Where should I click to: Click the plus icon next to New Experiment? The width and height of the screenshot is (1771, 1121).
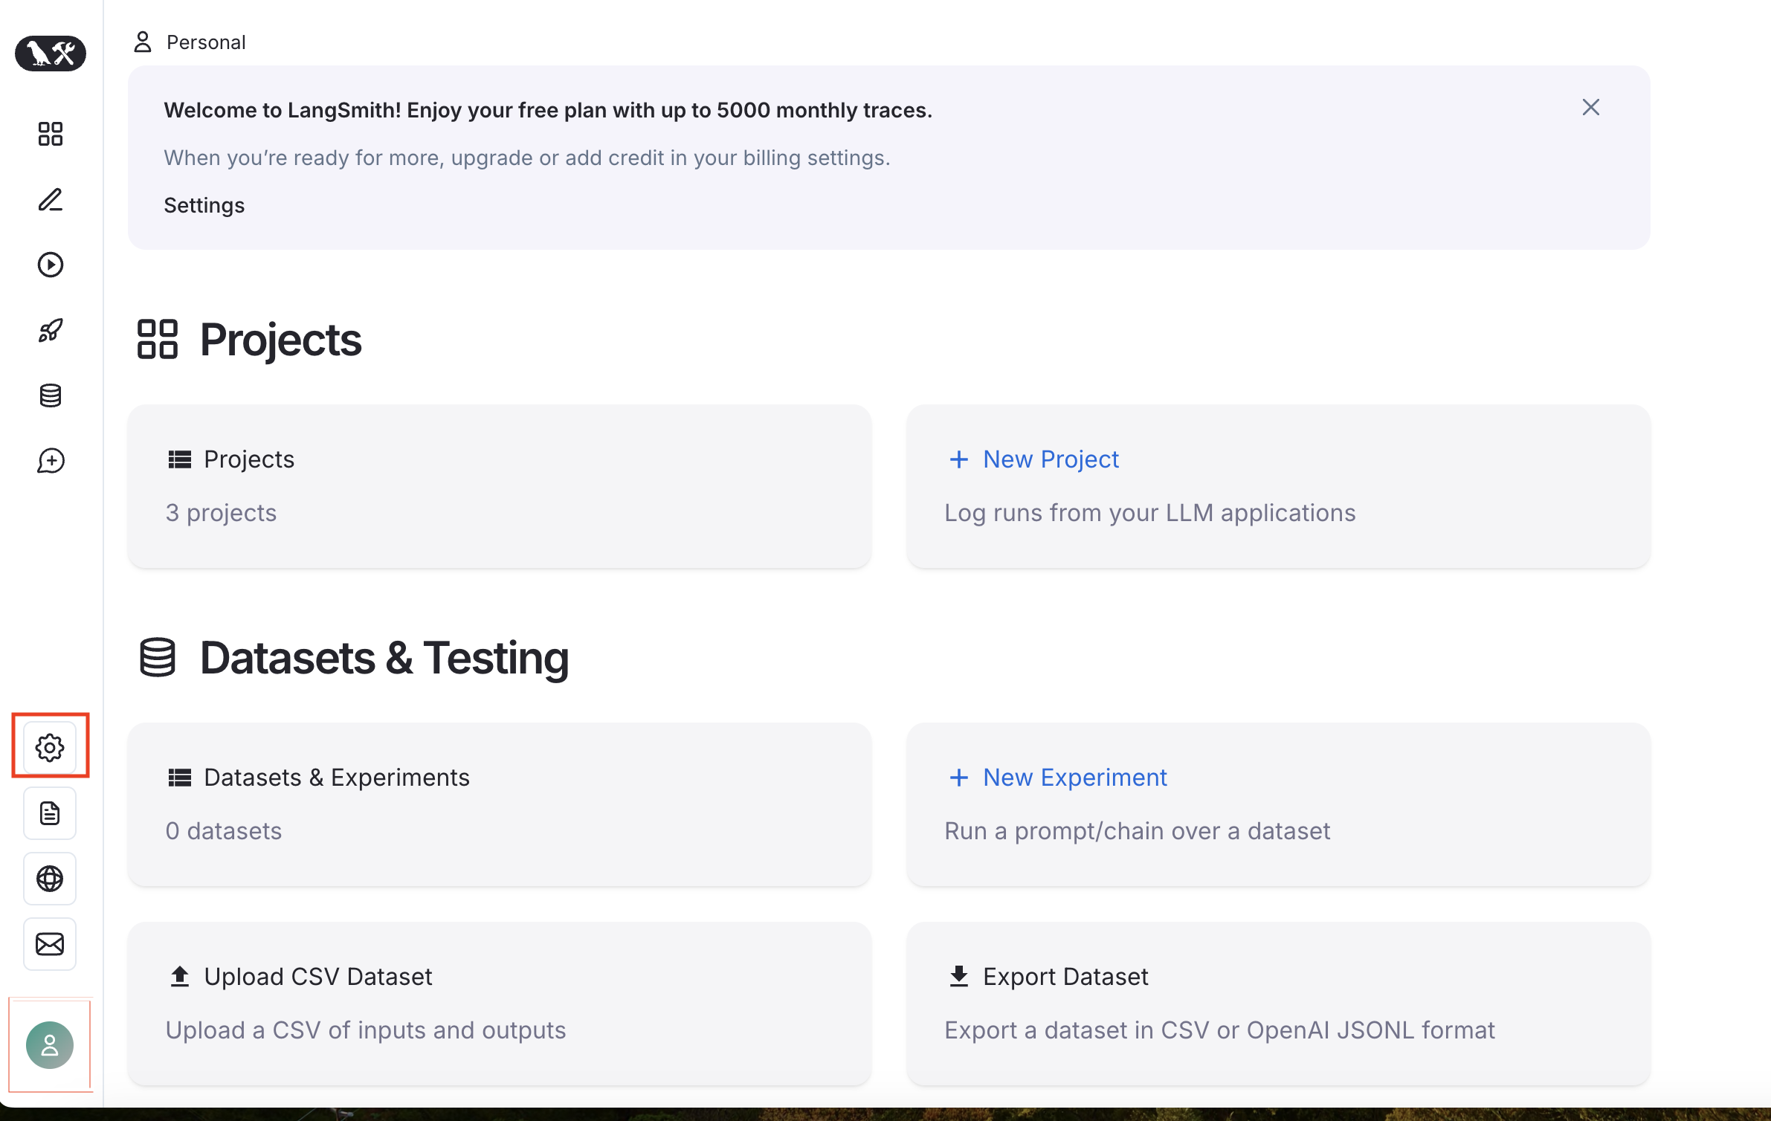pos(959,778)
